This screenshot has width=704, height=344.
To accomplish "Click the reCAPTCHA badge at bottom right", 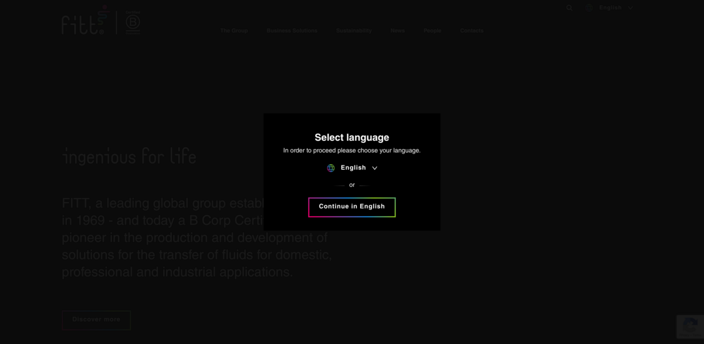I will 691,326.
